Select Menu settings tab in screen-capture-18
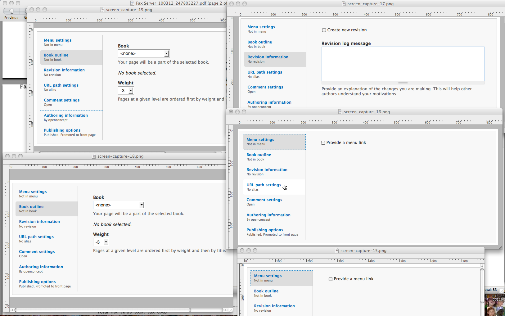 (47, 194)
